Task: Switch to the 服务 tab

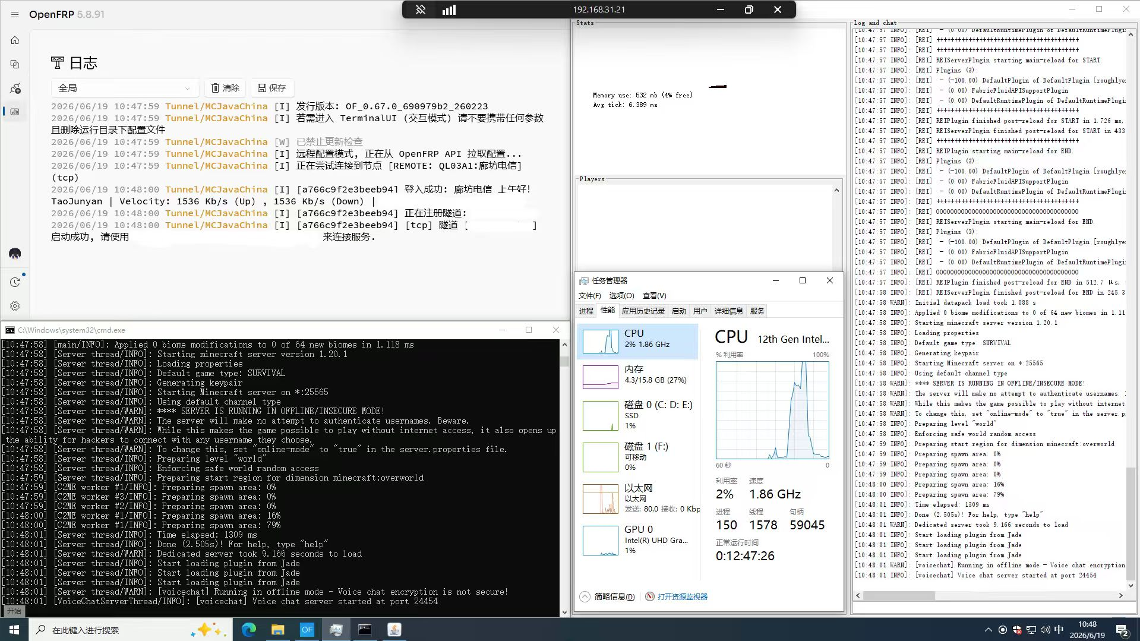Action: (757, 311)
